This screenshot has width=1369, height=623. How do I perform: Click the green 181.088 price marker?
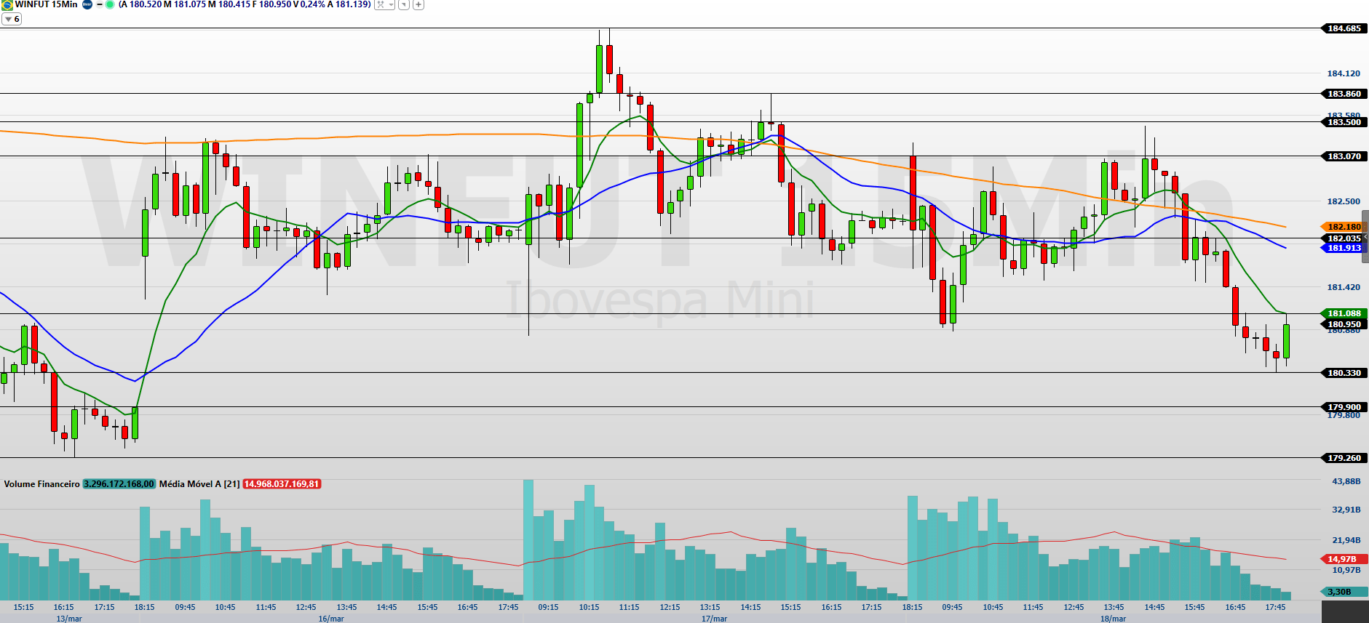point(1343,313)
